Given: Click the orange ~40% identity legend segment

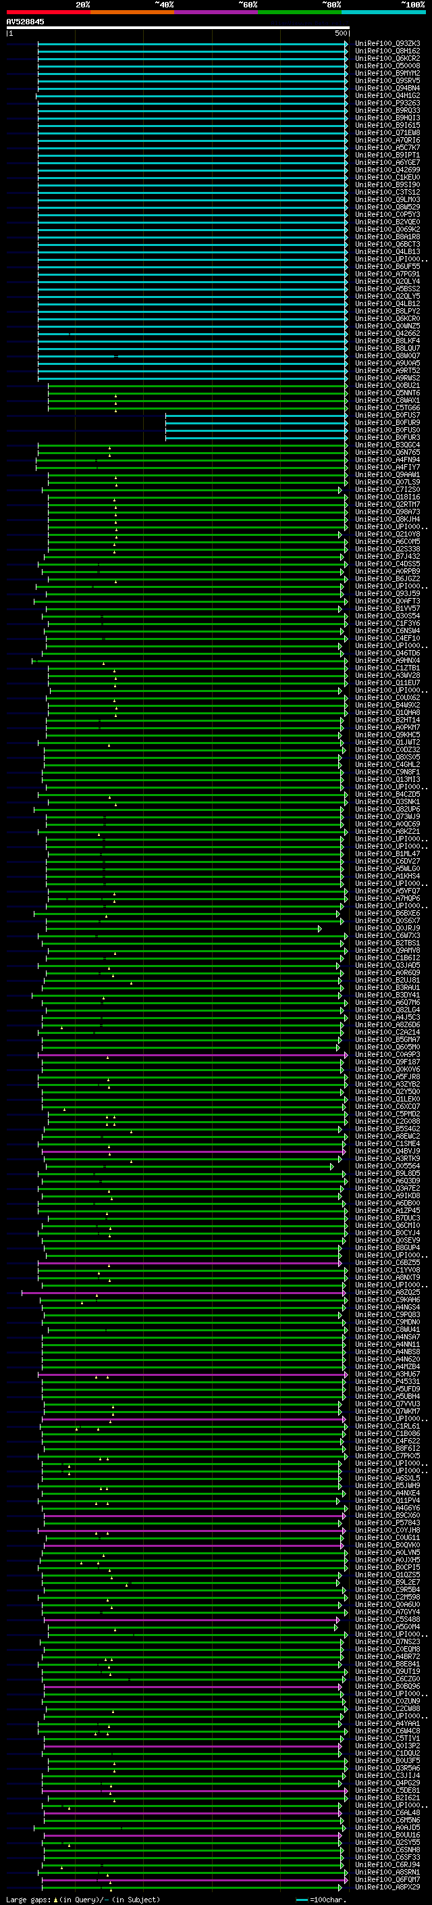Looking at the screenshot, I should [x=132, y=12].
